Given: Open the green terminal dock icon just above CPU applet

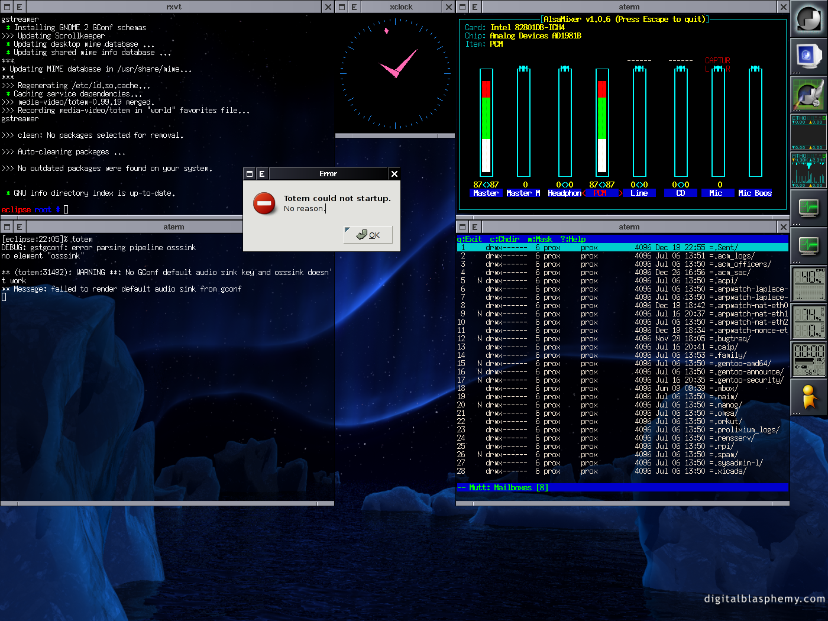Looking at the screenshot, I should (x=808, y=246).
